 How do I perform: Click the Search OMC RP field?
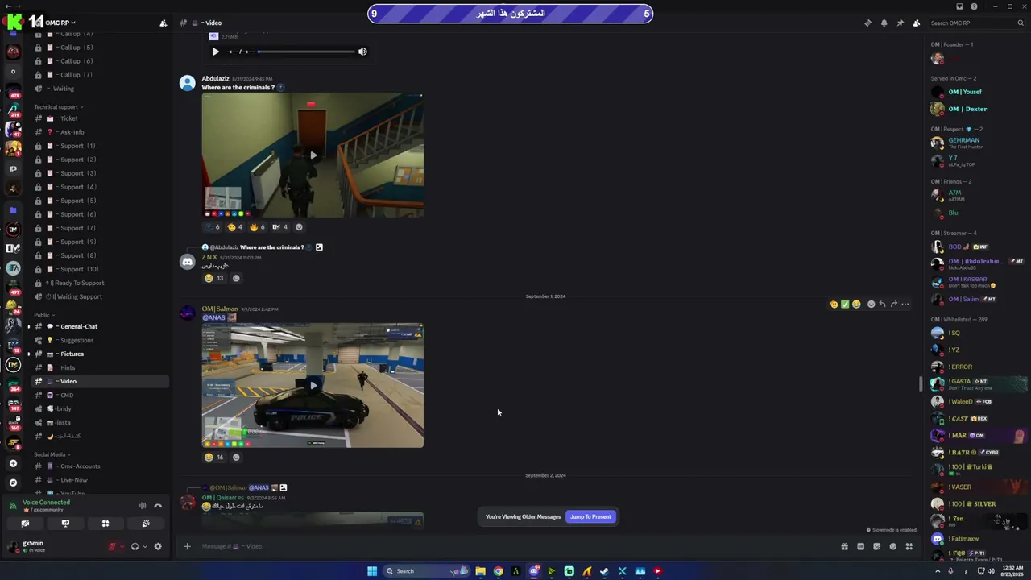coord(975,23)
